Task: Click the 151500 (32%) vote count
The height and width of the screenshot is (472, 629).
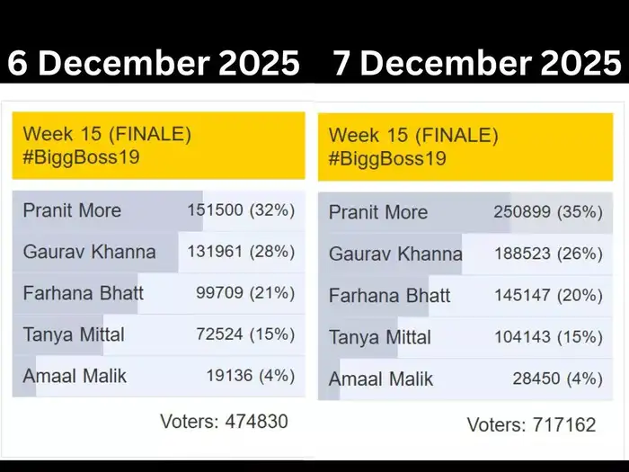Action: [241, 210]
